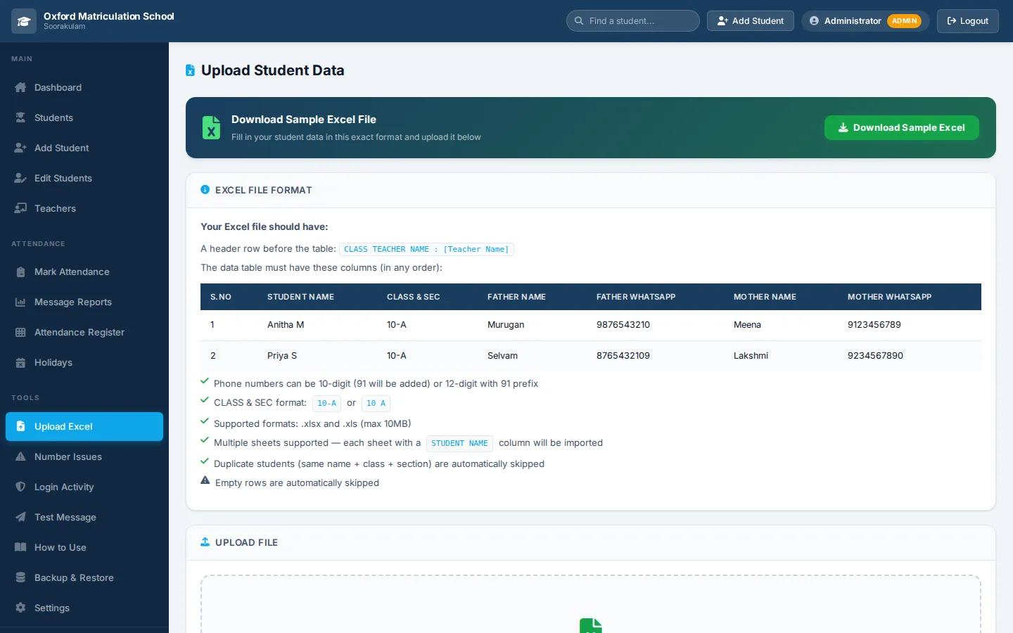Click the CLASS TEACHER NAME code snippet
Viewport: 1013px width, 633px height.
click(x=426, y=249)
